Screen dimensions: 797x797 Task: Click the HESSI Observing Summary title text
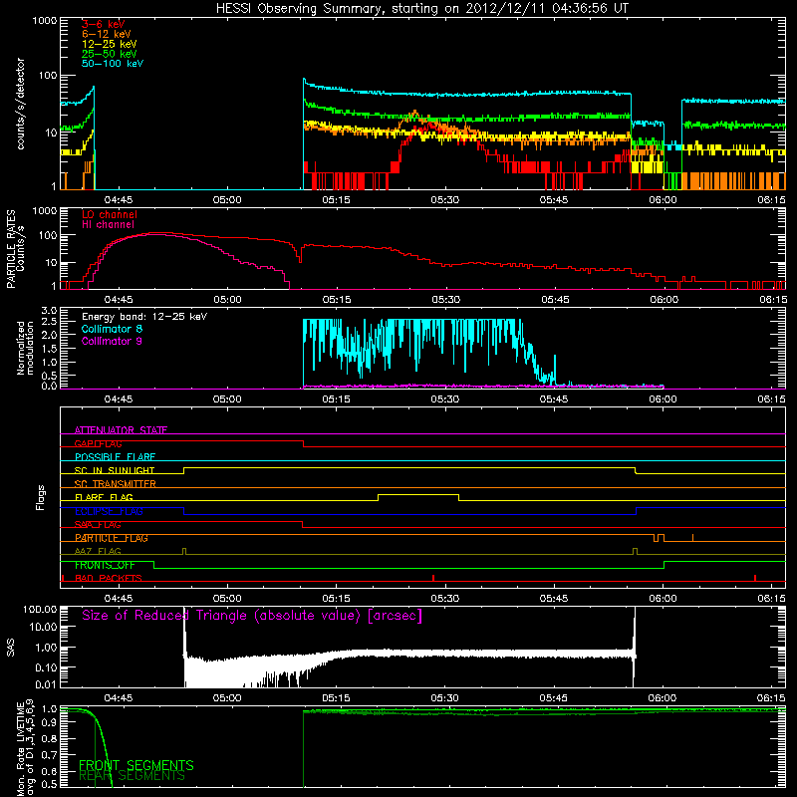click(x=422, y=9)
